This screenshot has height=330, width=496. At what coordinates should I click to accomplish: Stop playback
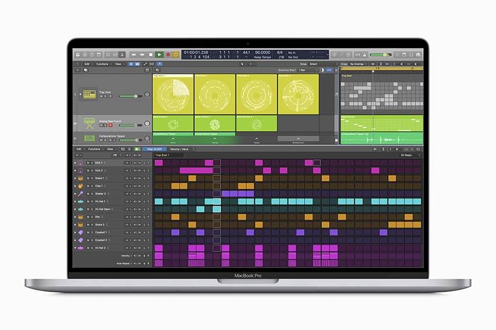pos(151,55)
